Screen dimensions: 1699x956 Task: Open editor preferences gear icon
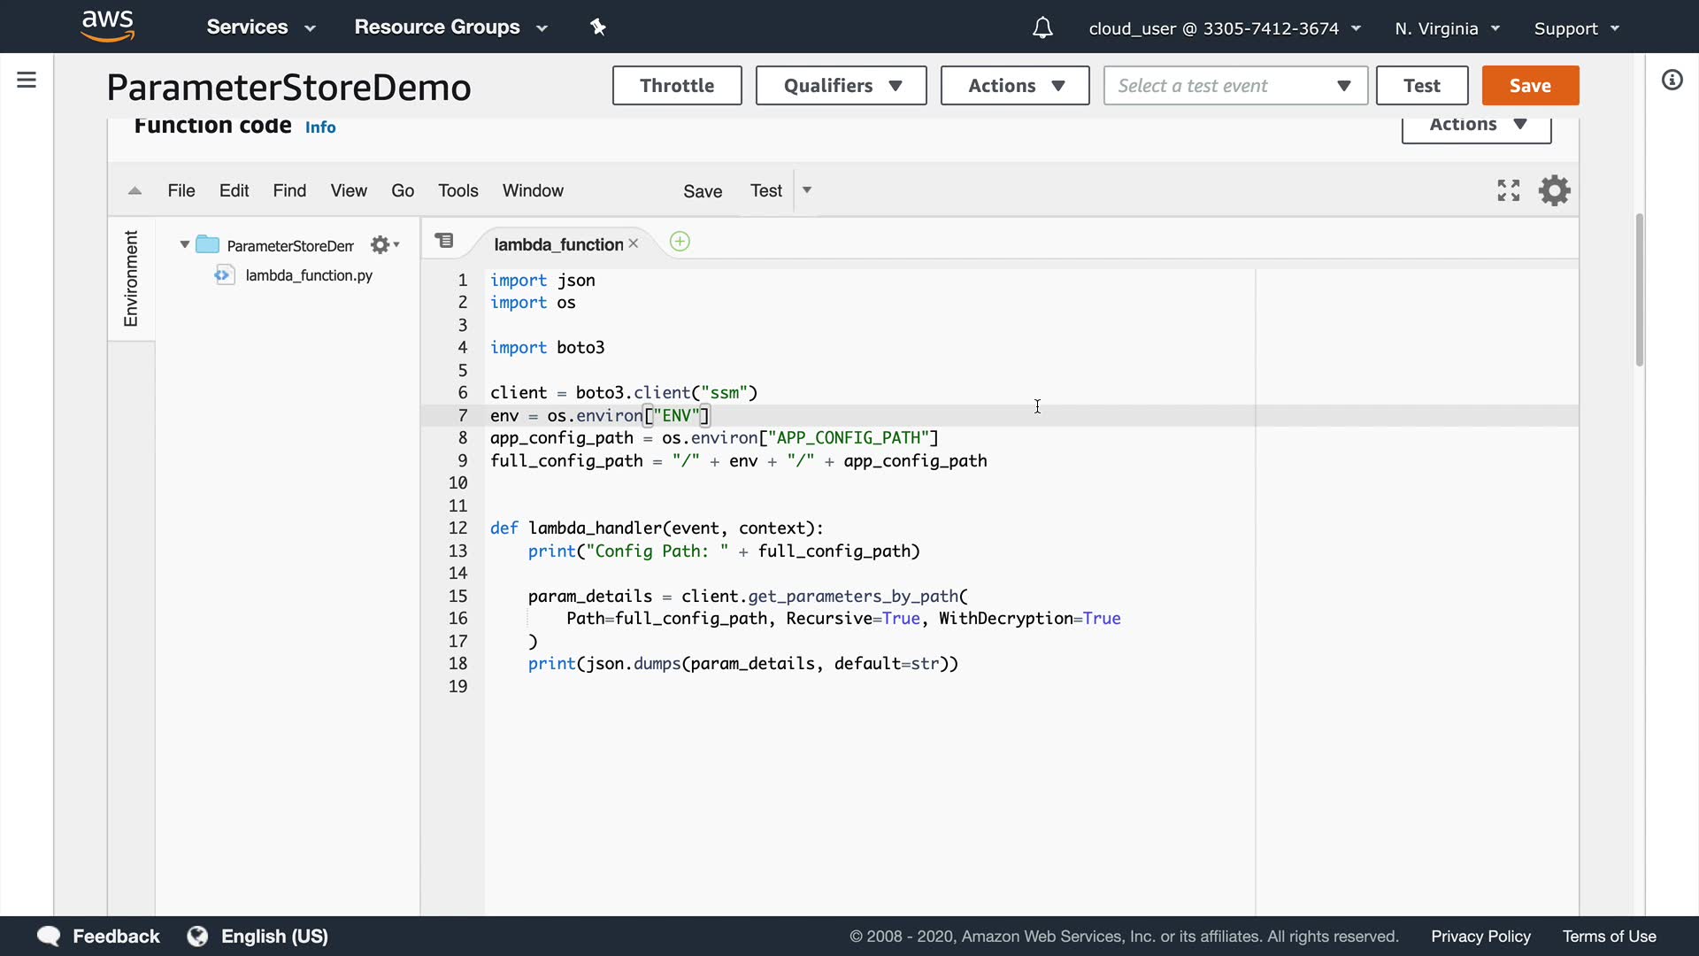(1554, 190)
